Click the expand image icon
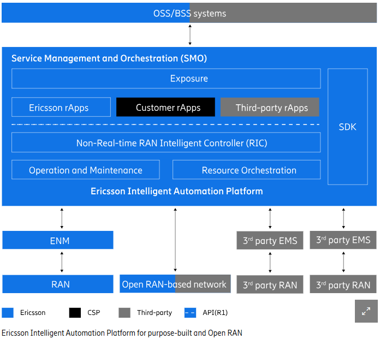Screen dimensions: 380x339 coord(366,311)
